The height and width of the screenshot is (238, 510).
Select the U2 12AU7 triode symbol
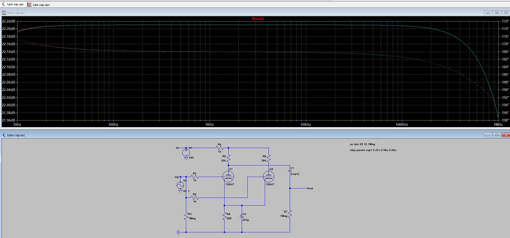click(x=269, y=176)
